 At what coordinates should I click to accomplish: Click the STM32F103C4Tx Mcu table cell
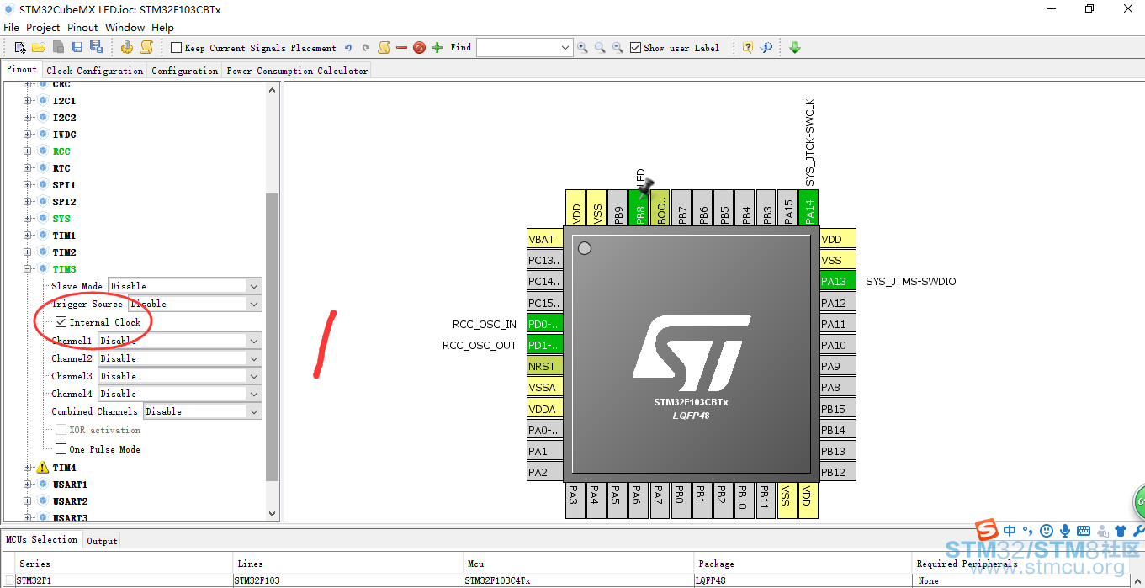click(x=579, y=580)
